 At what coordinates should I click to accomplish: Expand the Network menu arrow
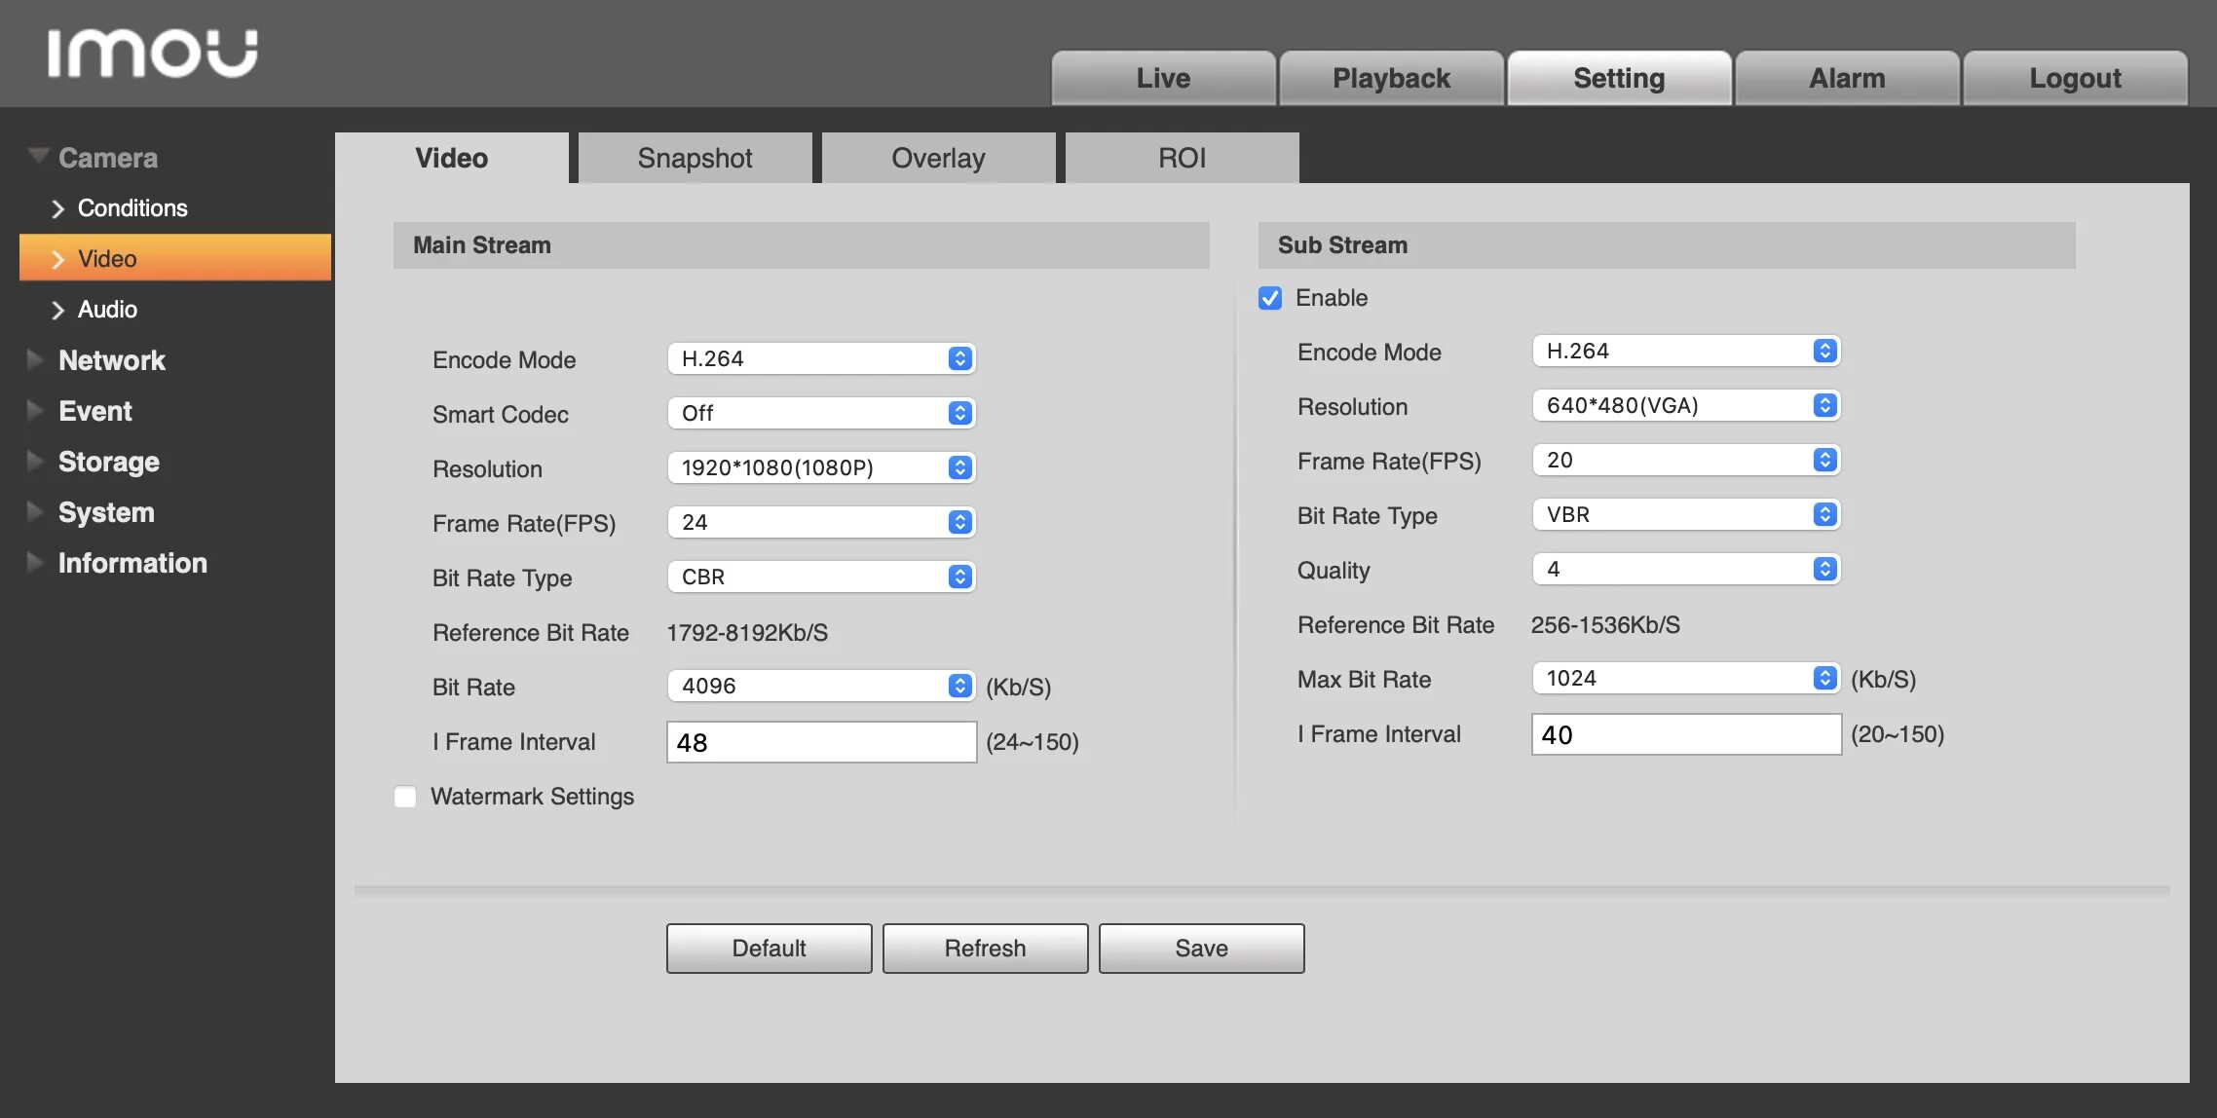click(35, 359)
